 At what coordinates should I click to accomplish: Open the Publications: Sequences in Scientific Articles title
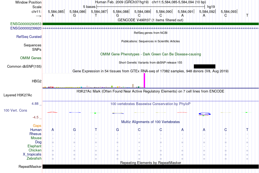(x=150, y=41)
